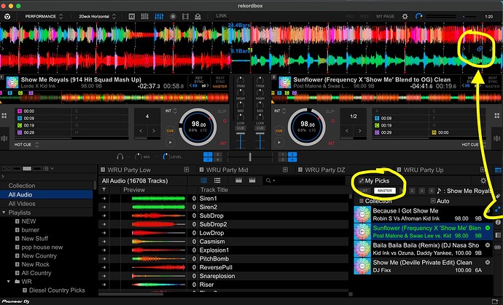Click the mixer panel icon in top toolbar
503x305 pixels.
[157, 15]
